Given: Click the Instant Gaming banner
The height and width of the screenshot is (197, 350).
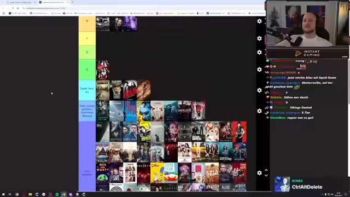Looking at the screenshot, I should coord(307,54).
